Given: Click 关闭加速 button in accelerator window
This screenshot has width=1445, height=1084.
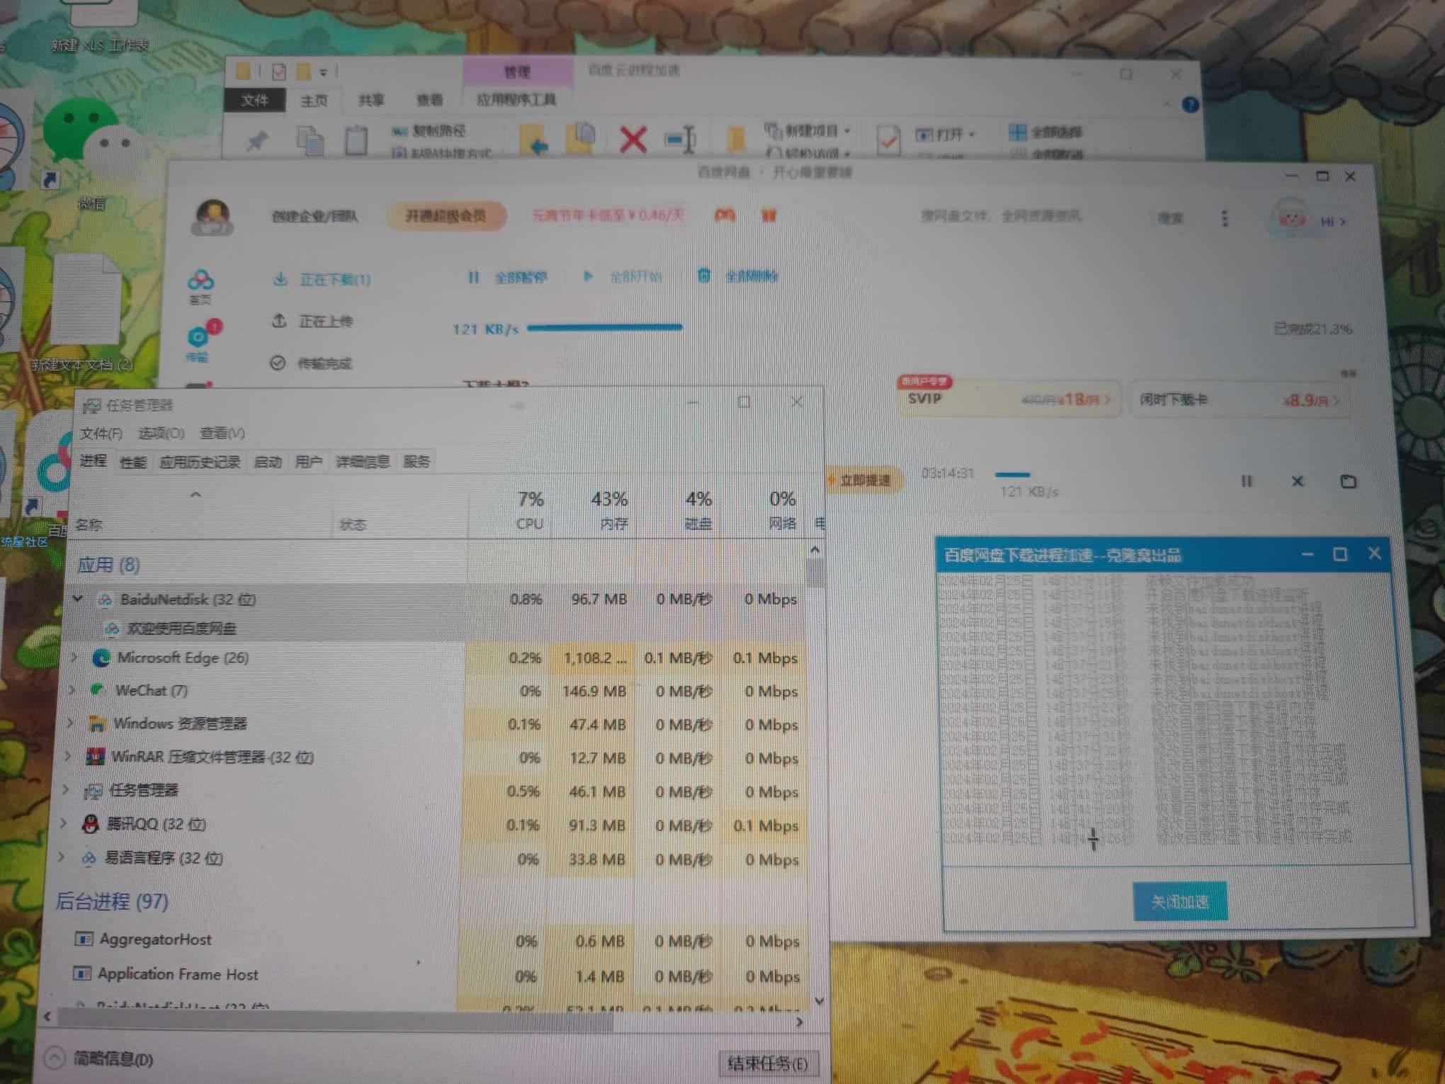Looking at the screenshot, I should pyautogui.click(x=1179, y=901).
